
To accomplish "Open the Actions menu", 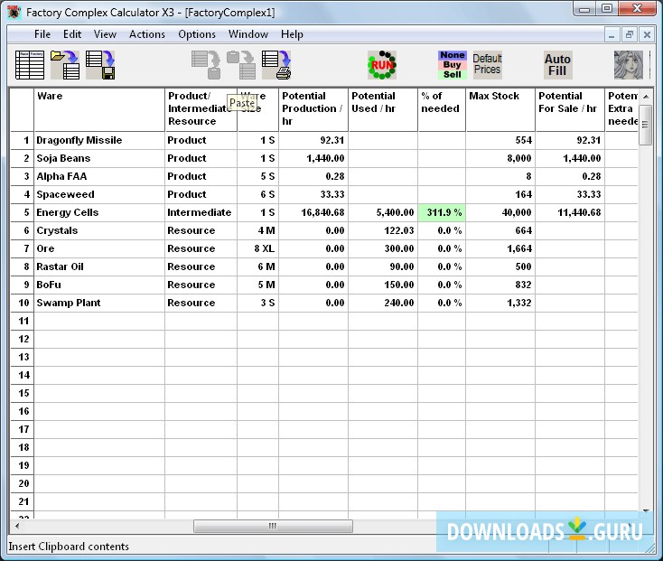I will click(x=147, y=34).
